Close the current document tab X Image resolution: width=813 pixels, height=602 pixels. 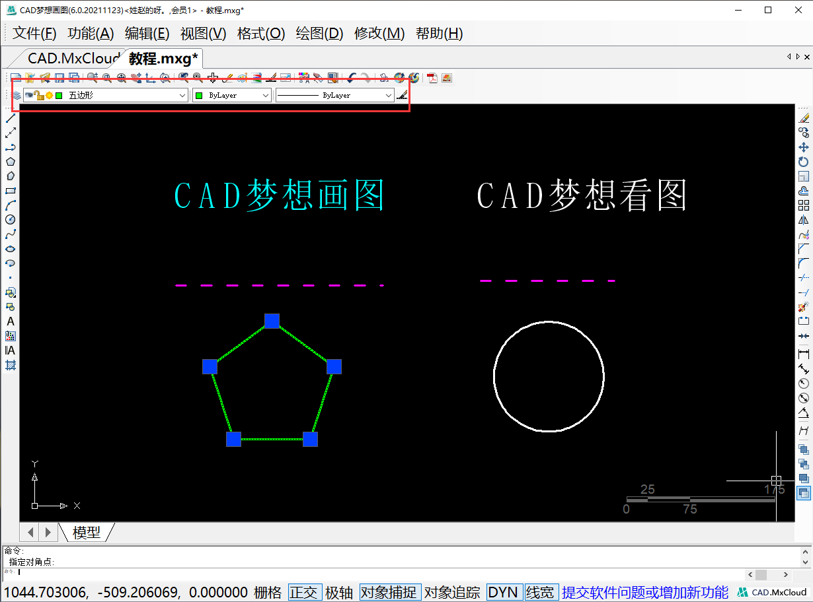tap(805, 57)
